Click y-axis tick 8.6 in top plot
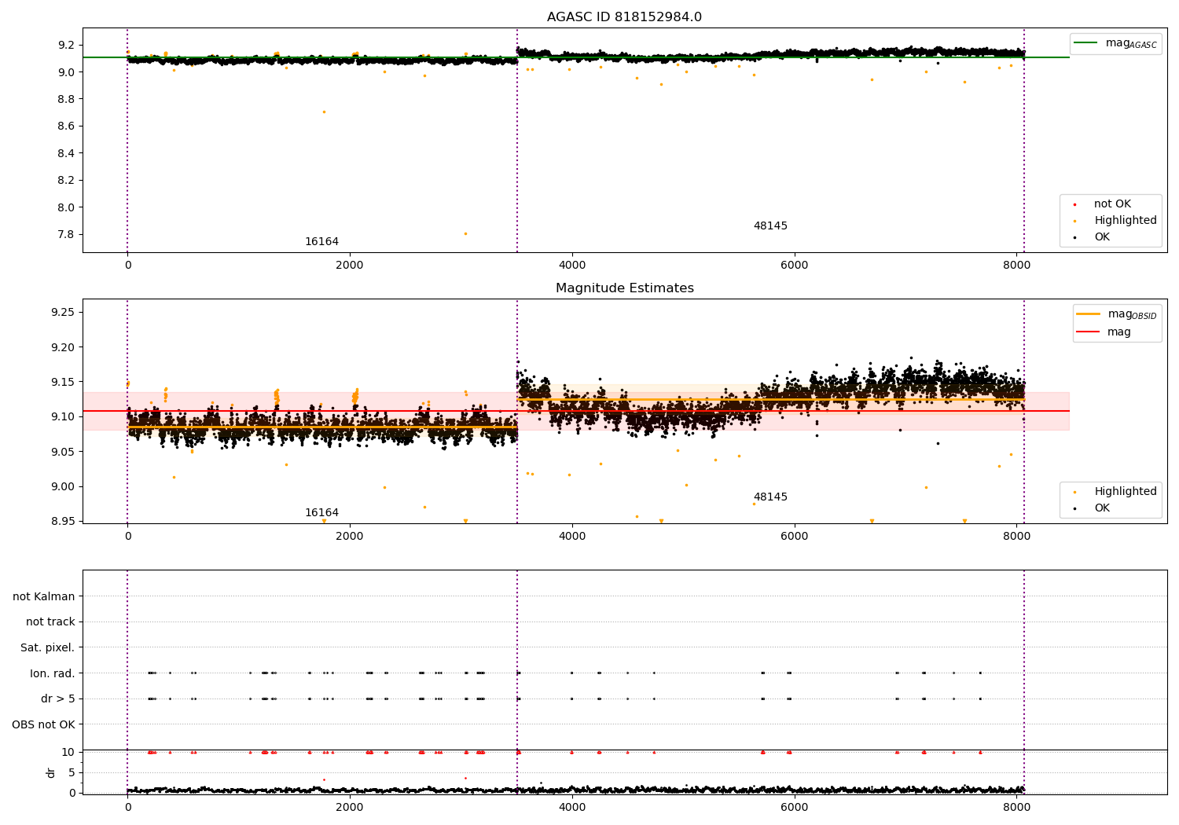The image size is (1179, 825). click(x=67, y=126)
